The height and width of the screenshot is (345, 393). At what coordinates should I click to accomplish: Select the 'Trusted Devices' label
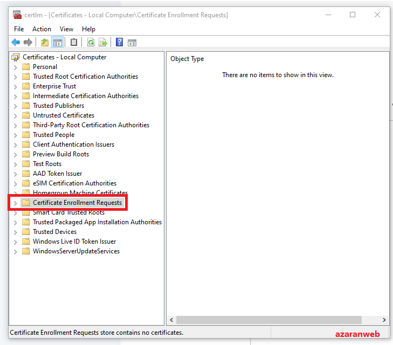click(54, 232)
